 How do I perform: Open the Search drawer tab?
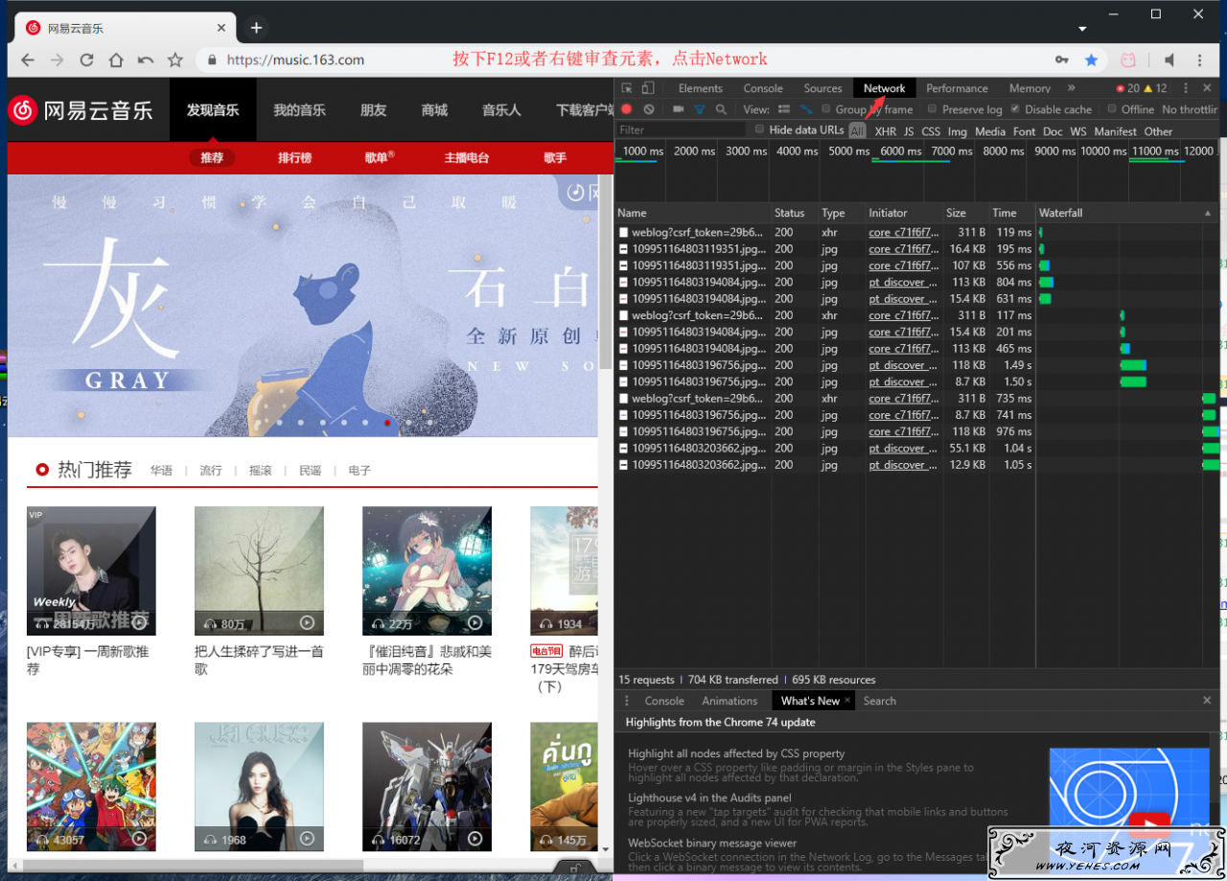point(879,701)
